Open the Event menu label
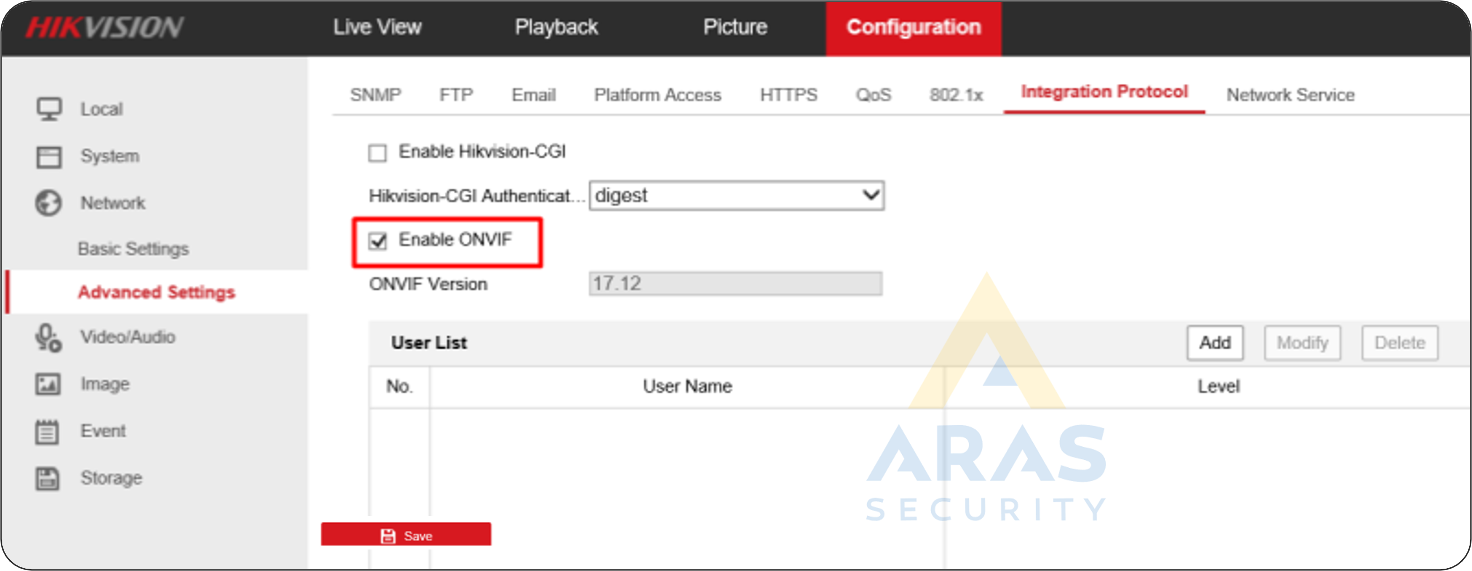This screenshot has height=571, width=1472. tap(103, 431)
